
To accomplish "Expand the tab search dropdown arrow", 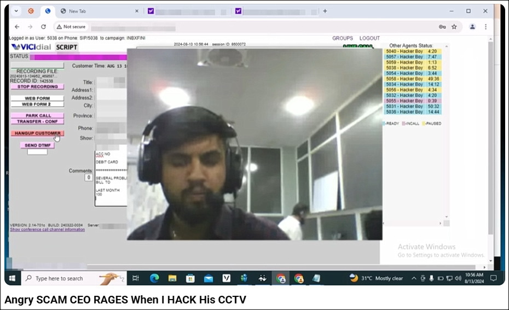I will coord(15,11).
